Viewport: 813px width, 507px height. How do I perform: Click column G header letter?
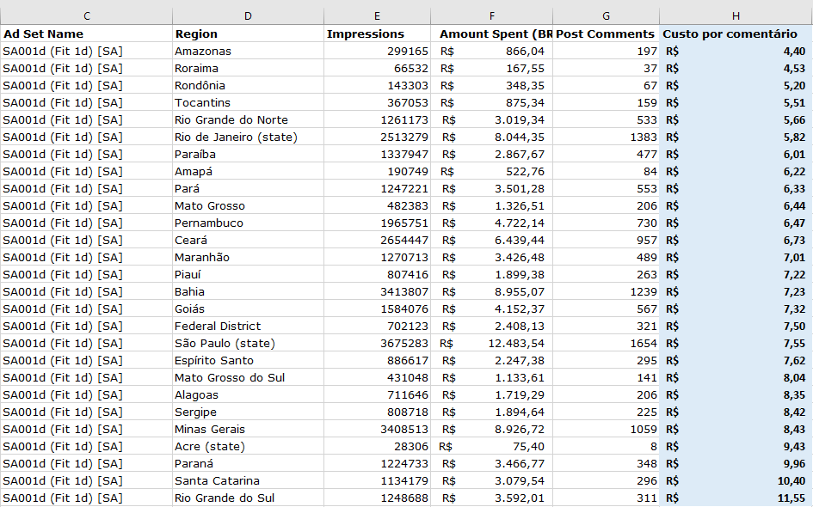pos(606,16)
